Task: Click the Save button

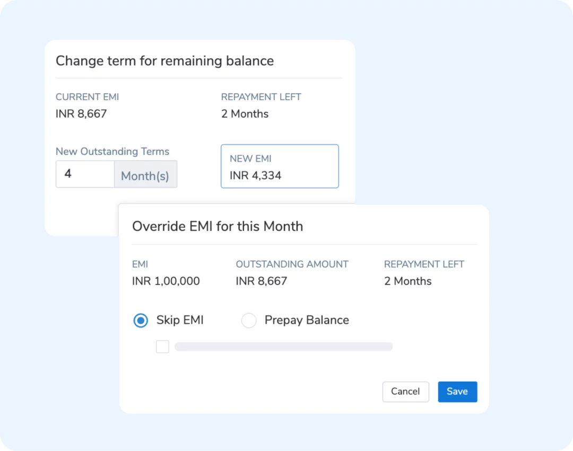Action: coord(457,392)
